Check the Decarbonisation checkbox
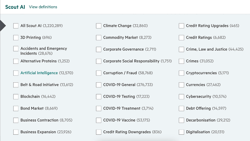 click(x=182, y=120)
